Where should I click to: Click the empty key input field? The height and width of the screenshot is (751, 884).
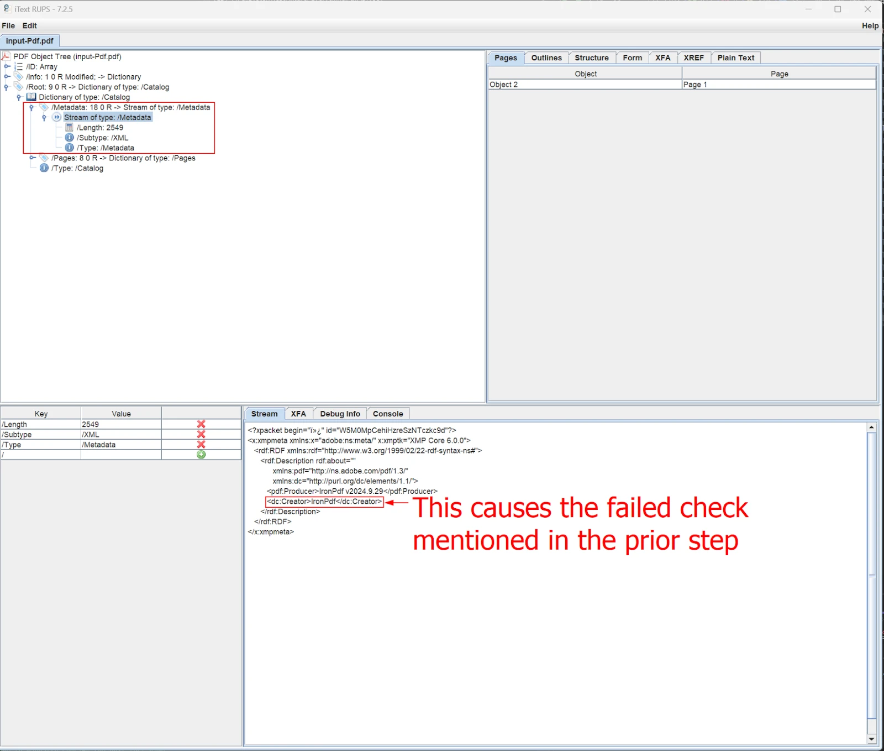coord(41,455)
